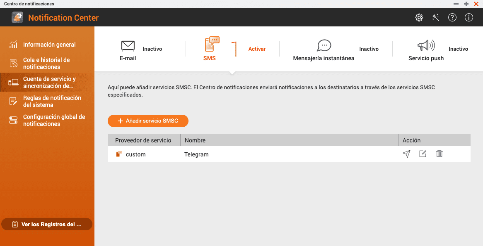Click the SMS phone icon
This screenshot has height=246, width=483.
pyautogui.click(x=212, y=44)
